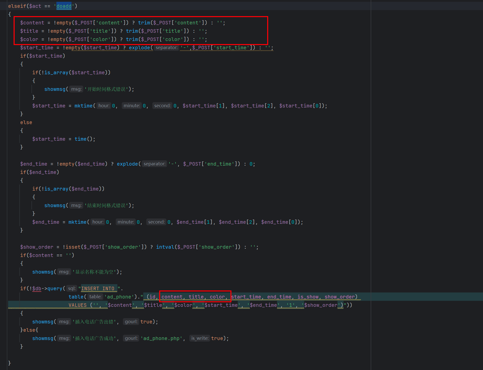Click the "INSERT INTO" SQL string

tap(99, 288)
